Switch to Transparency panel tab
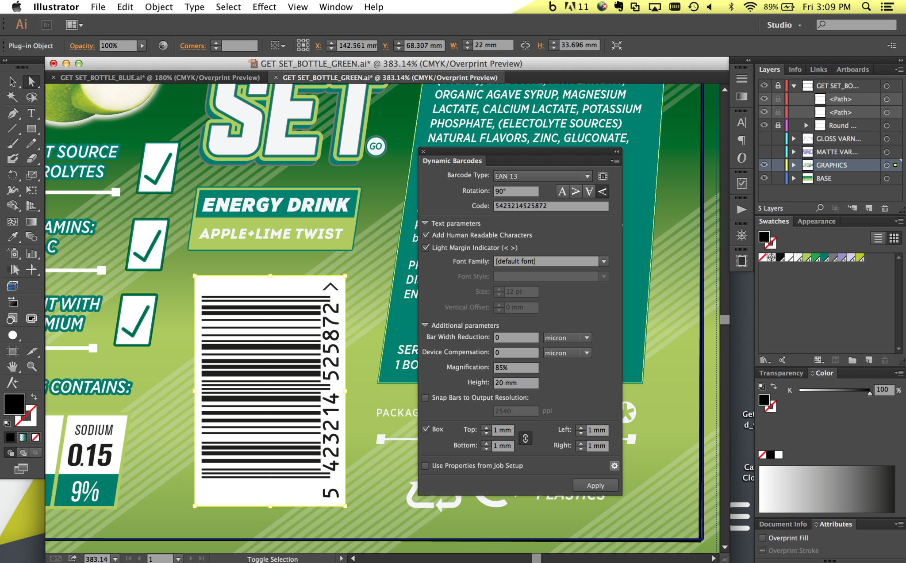 781,373
